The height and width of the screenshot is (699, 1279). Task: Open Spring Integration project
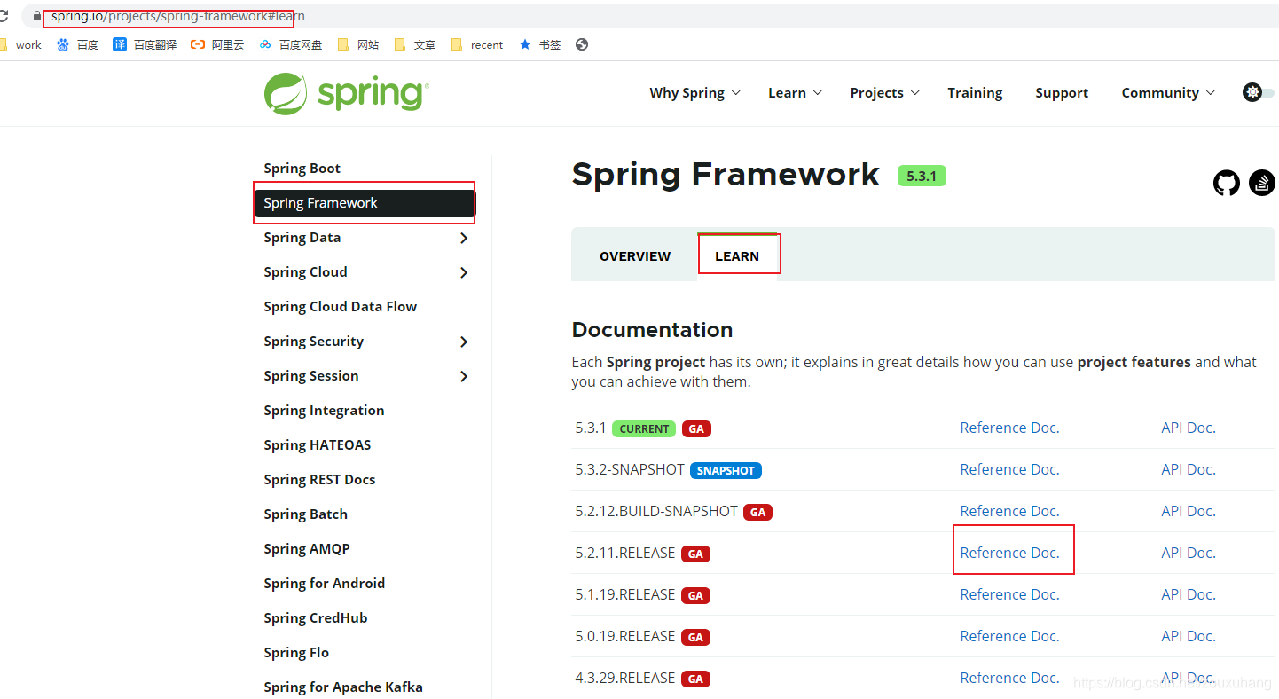(x=324, y=411)
